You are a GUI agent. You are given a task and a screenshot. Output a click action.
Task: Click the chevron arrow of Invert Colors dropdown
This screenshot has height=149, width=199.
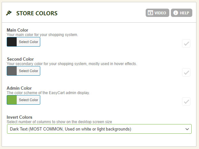point(187,129)
